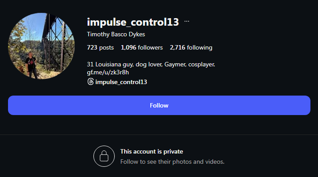Open the impulse_control13 profile picture
This screenshot has width=318, height=177.
pos(41,46)
